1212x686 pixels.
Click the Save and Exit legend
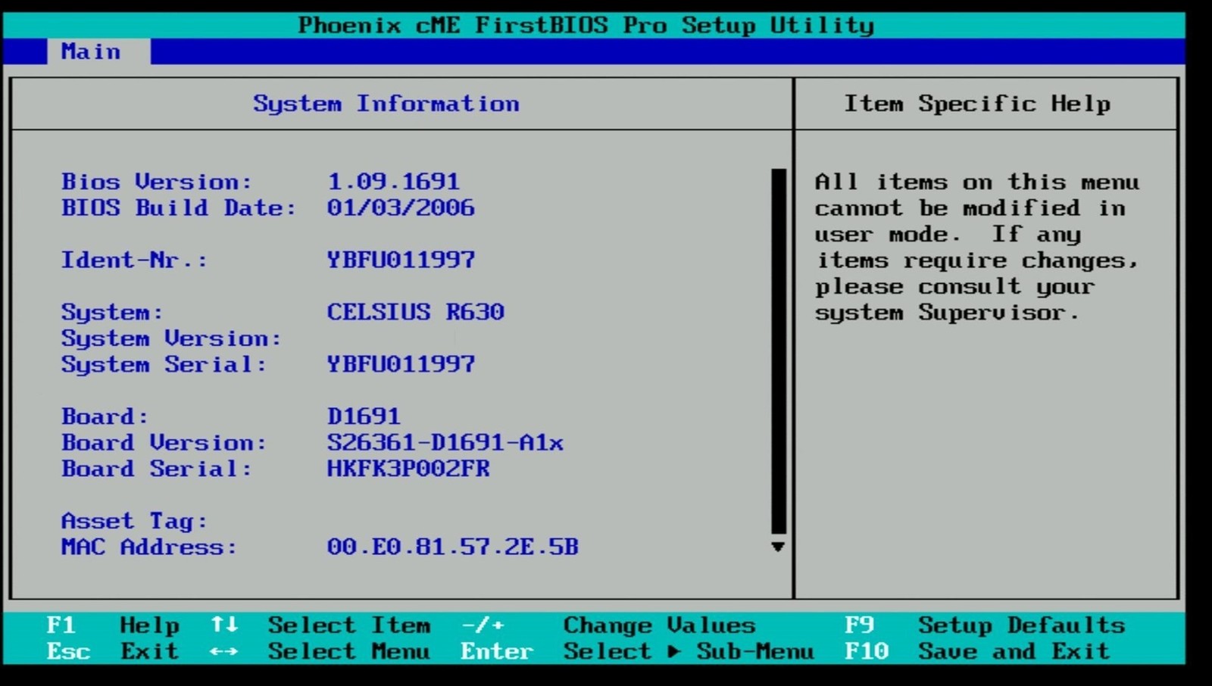click(x=1014, y=651)
